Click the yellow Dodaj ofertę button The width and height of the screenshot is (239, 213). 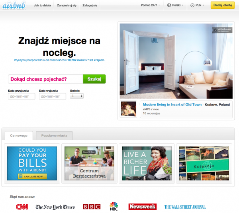(x=223, y=5)
